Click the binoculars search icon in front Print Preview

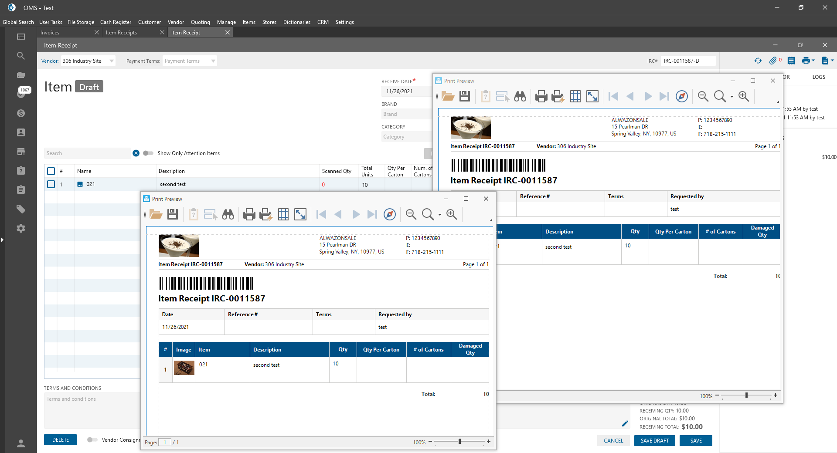pyautogui.click(x=228, y=214)
